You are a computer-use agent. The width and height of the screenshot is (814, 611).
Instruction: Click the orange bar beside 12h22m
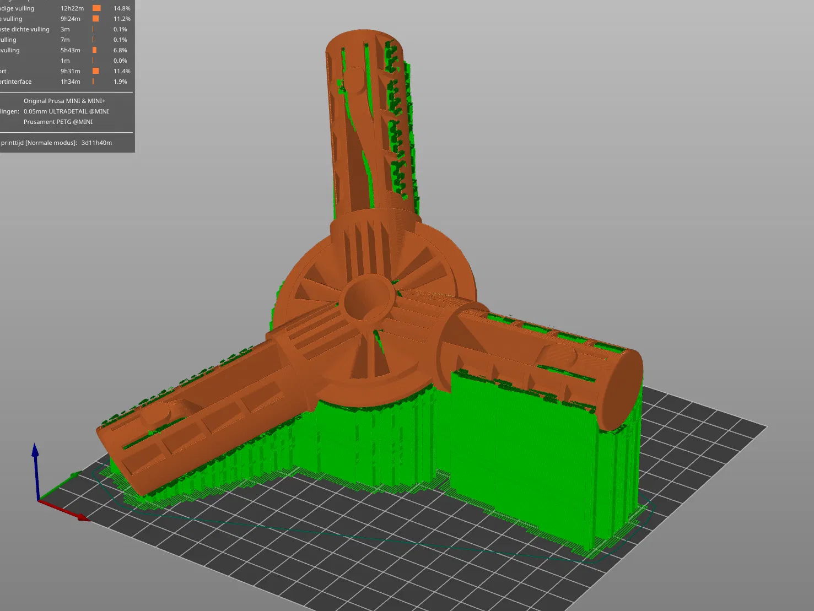coord(96,8)
